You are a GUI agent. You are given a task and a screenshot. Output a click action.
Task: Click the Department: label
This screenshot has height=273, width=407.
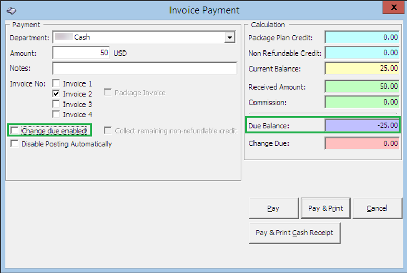29,38
